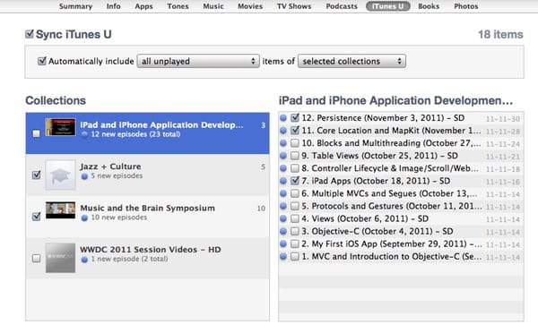
Task: Click the Jazz + Culture graduation cap icon
Action: 60,175
